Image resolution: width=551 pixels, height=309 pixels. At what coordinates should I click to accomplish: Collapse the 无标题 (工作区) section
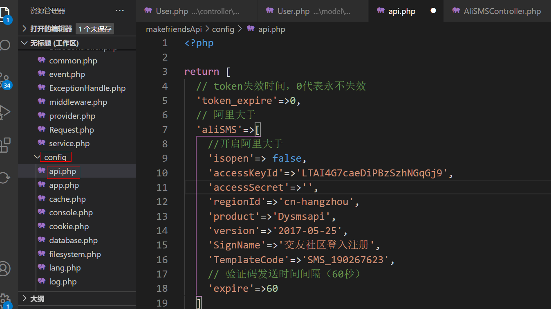(x=54, y=43)
